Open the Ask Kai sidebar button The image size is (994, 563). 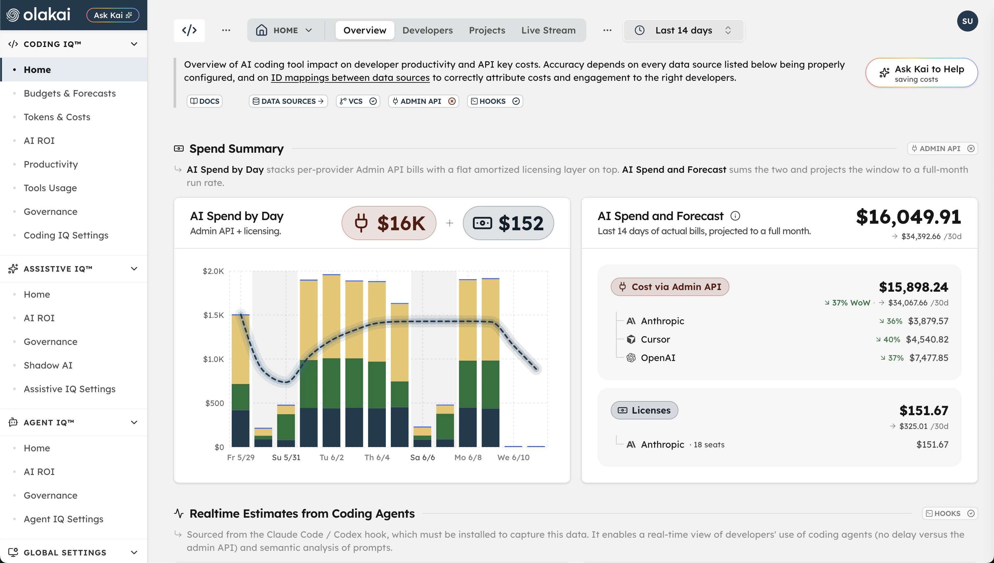coord(113,15)
